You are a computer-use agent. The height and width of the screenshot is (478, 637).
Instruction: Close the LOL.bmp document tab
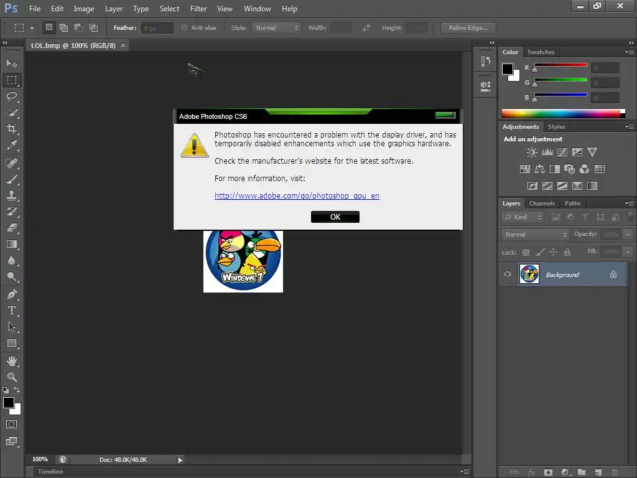(x=123, y=45)
